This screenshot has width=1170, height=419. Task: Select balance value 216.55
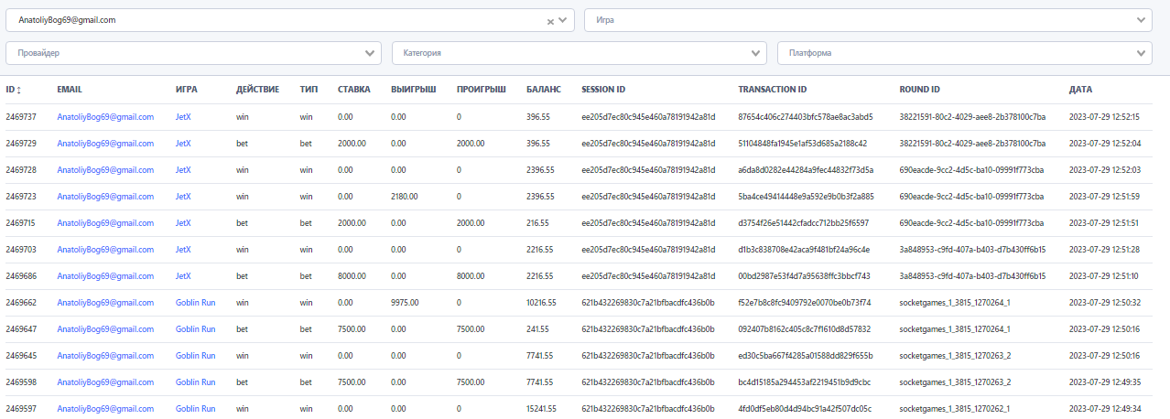point(538,223)
